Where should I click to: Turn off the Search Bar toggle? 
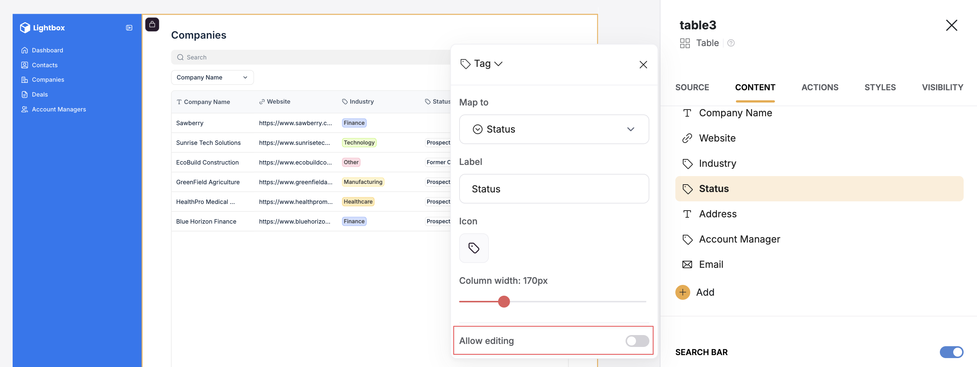[x=951, y=352]
